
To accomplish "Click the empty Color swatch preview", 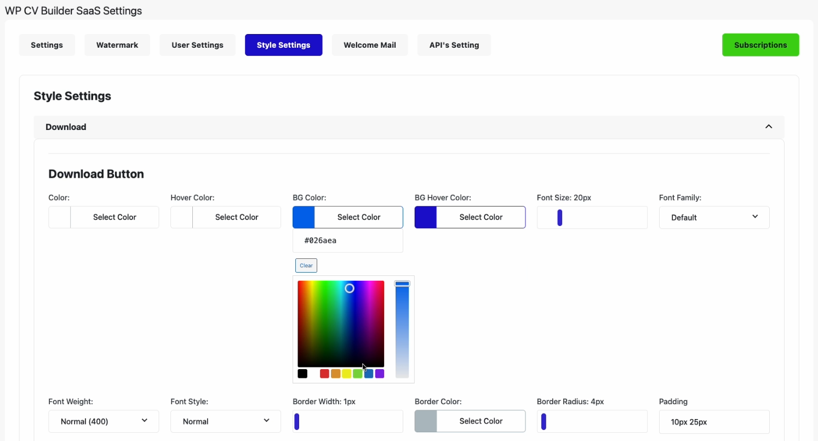I will [60, 217].
